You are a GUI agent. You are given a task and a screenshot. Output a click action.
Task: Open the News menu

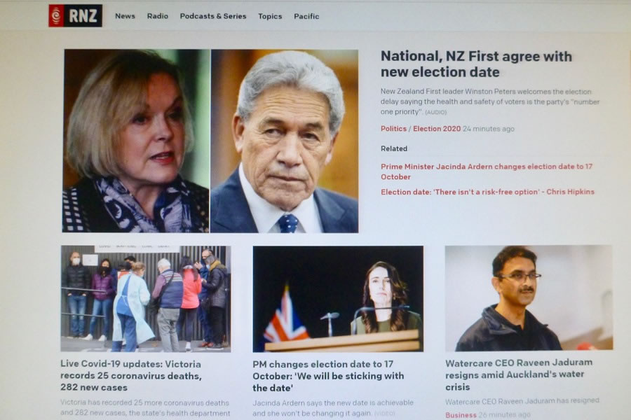pos(125,16)
